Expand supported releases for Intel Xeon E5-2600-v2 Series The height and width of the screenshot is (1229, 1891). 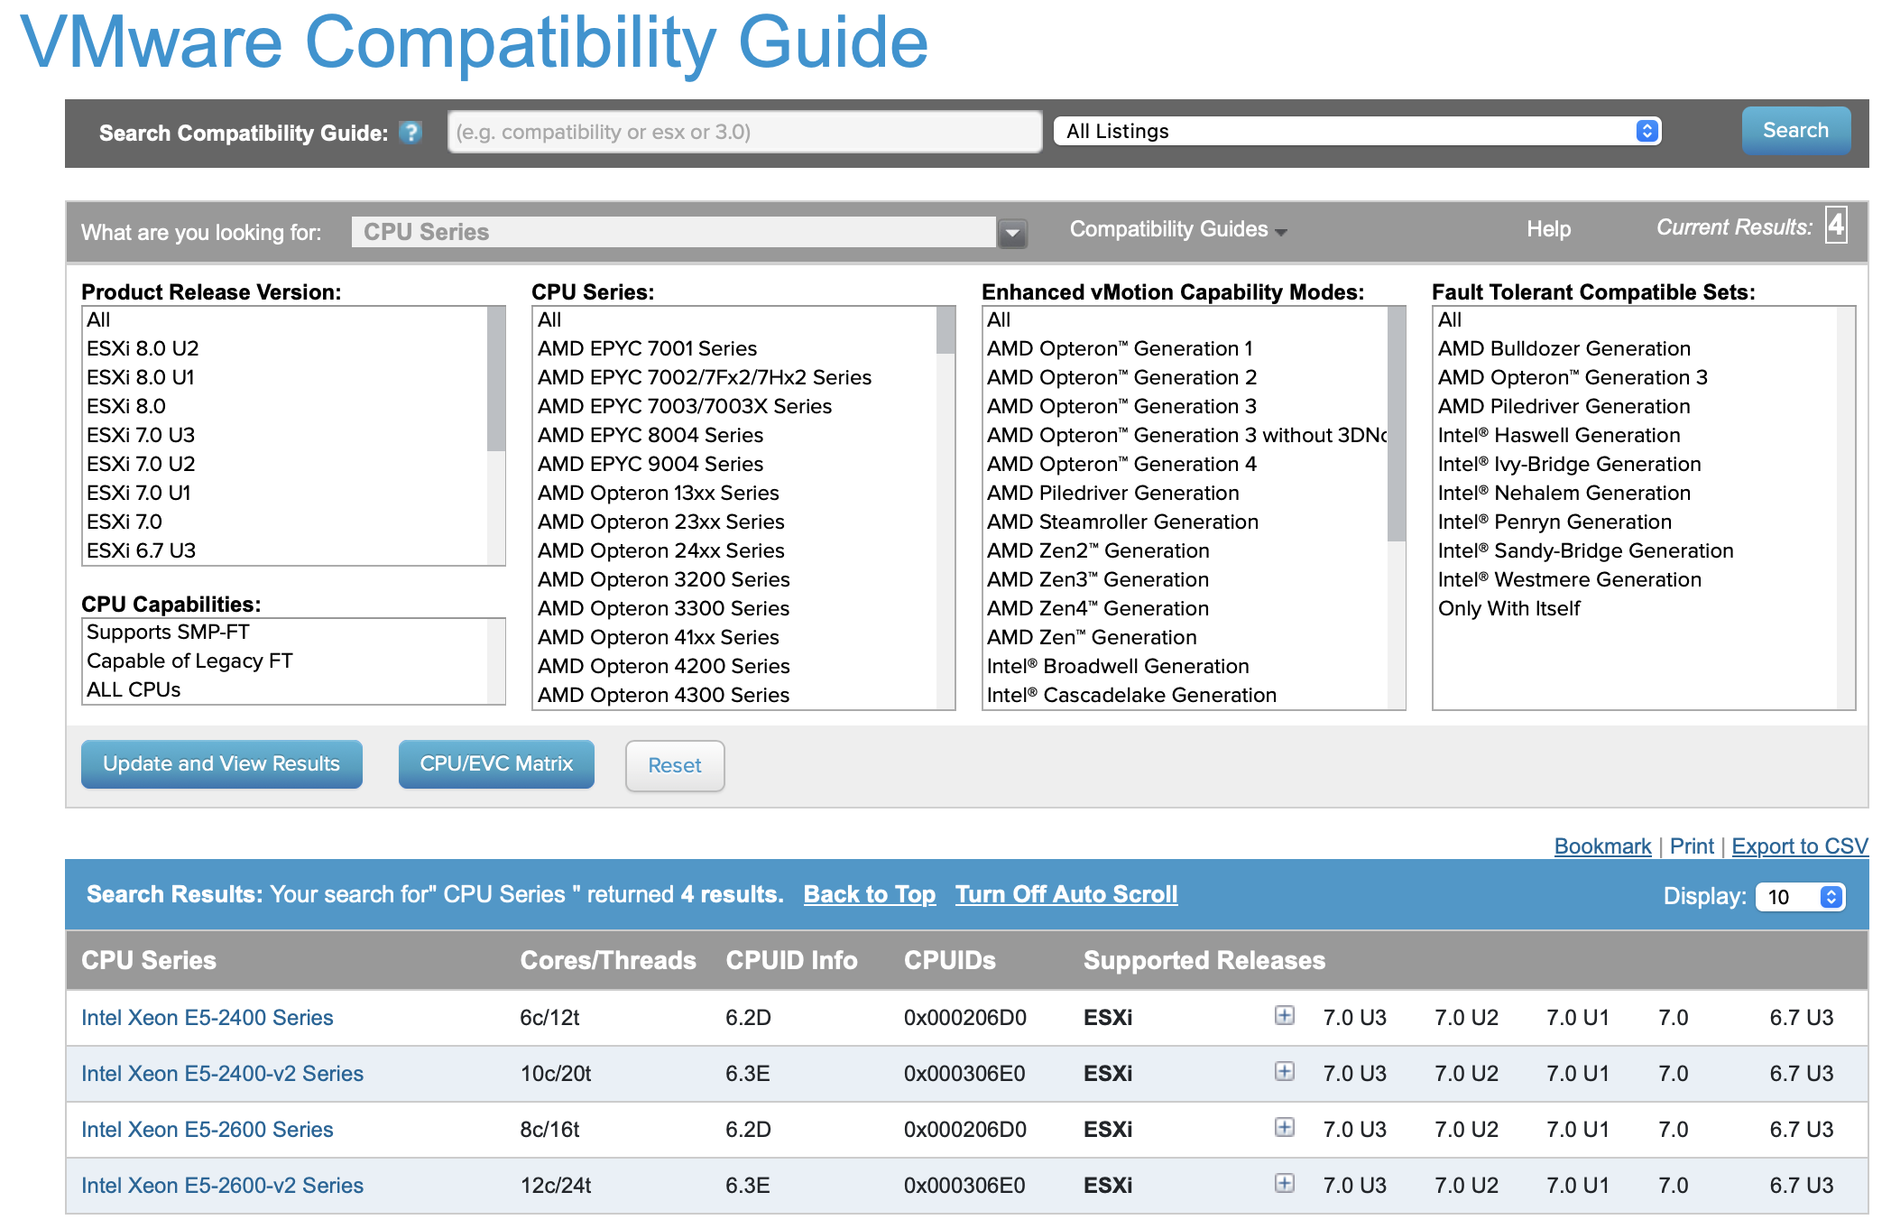[x=1285, y=1183]
